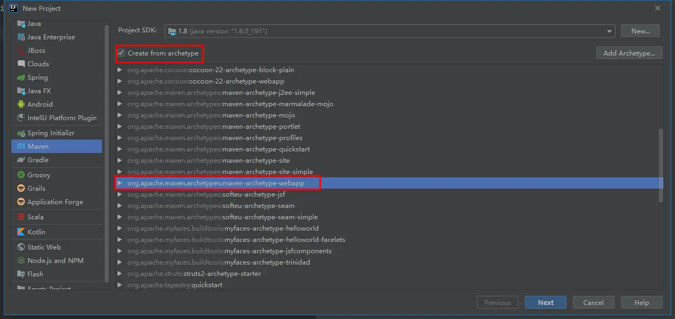The width and height of the screenshot is (675, 319).
Task: Click the Gradle elephant icon
Action: tap(21, 160)
